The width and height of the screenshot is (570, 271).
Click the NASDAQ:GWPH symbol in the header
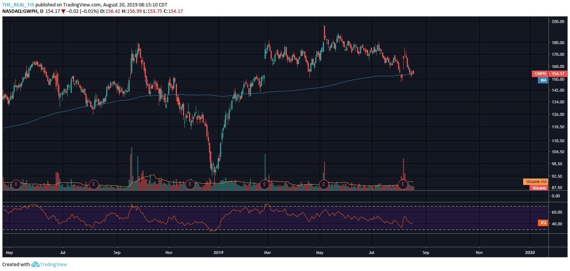coord(20,11)
